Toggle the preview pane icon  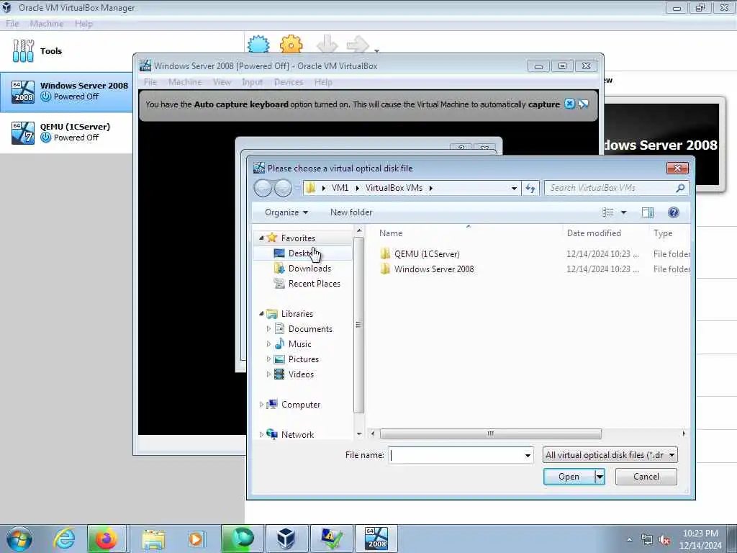(x=647, y=212)
